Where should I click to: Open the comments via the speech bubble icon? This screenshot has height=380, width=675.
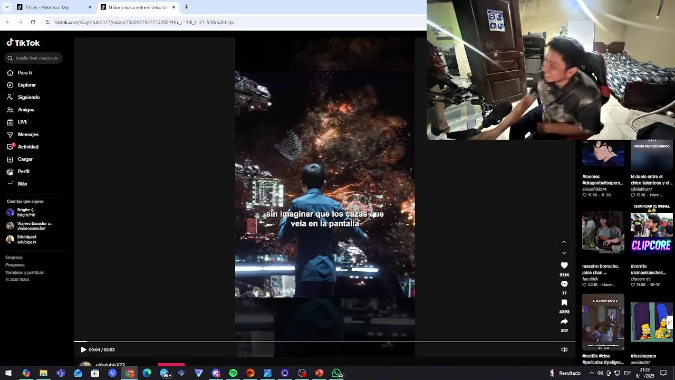pos(564,284)
